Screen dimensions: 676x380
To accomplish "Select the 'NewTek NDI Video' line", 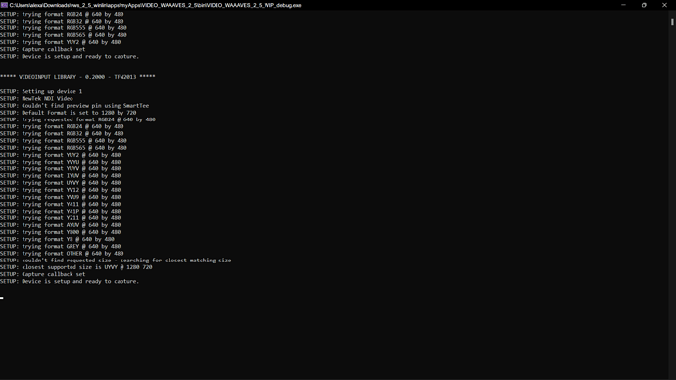I will click(36, 98).
